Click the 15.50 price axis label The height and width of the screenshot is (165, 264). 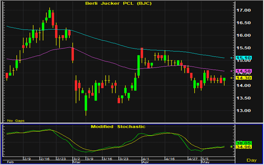tap(243, 48)
